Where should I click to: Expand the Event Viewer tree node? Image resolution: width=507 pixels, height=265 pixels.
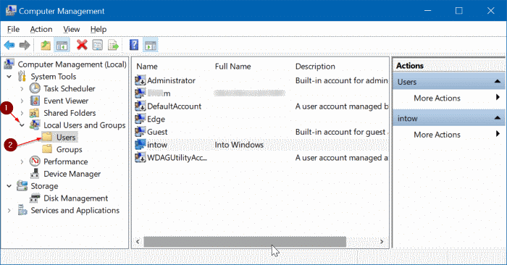pos(22,101)
